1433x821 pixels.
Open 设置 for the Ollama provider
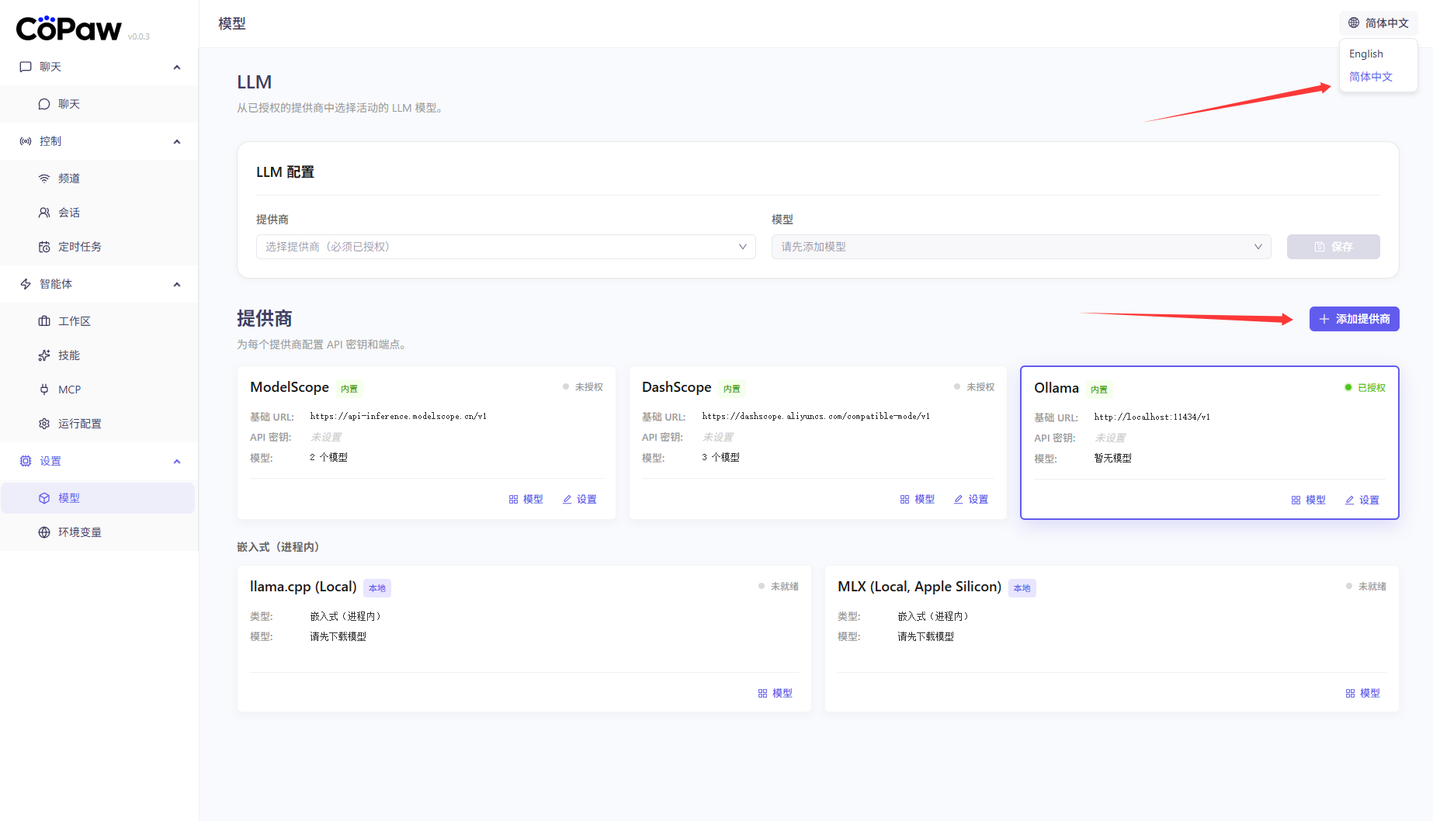click(1362, 501)
